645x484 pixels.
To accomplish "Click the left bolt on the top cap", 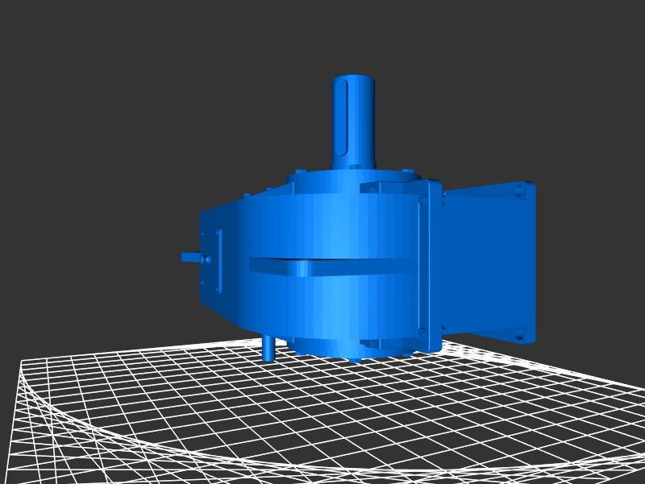I will click(x=300, y=172).
